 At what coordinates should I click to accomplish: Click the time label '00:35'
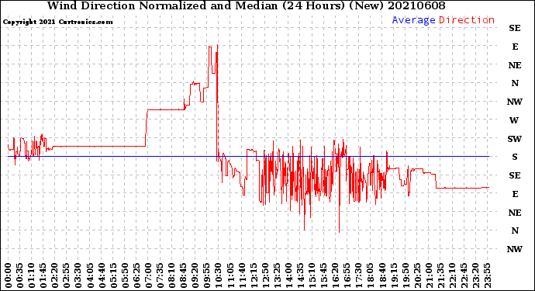20,275
